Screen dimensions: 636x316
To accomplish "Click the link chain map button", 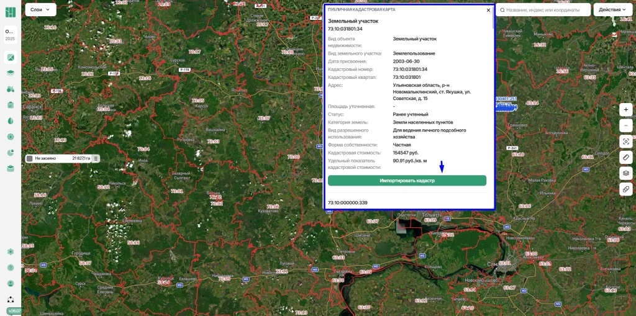I will [626, 189].
